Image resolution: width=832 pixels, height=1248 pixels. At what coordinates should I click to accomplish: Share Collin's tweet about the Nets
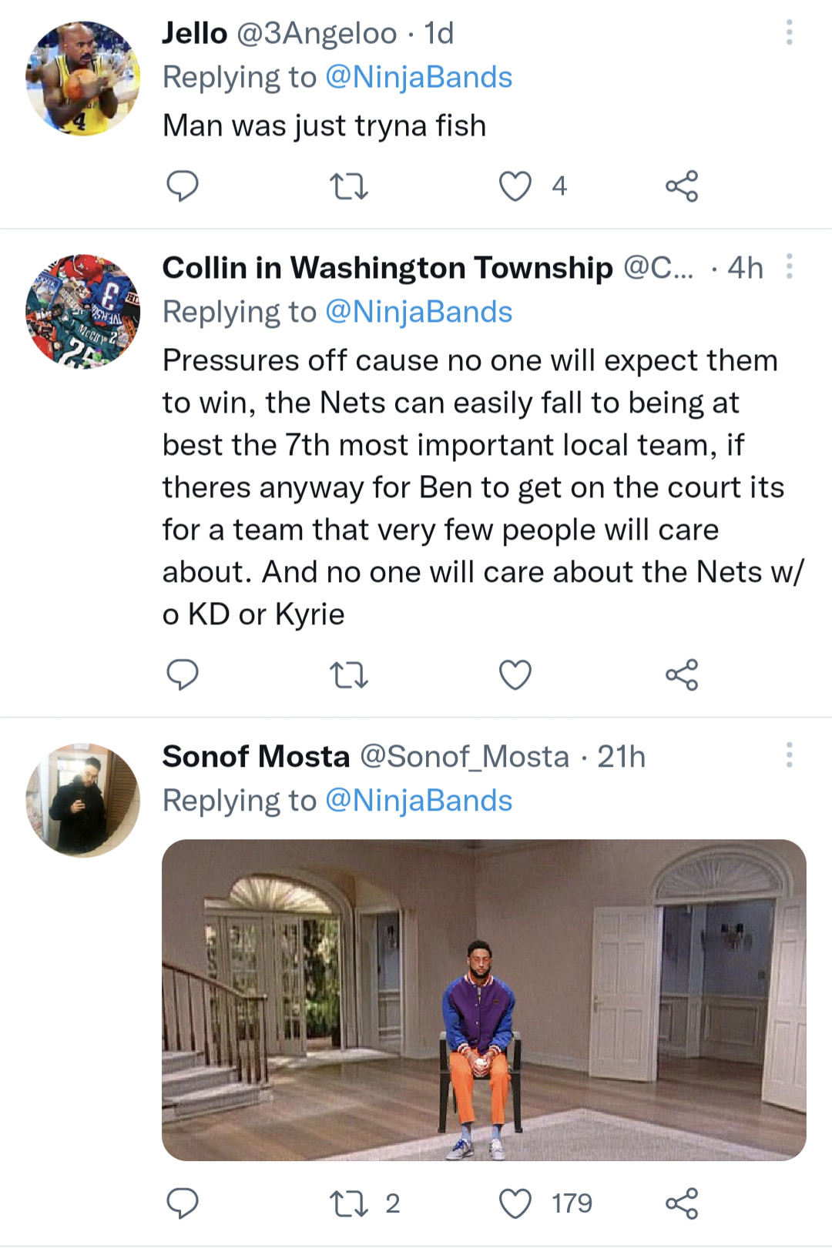[x=682, y=675]
